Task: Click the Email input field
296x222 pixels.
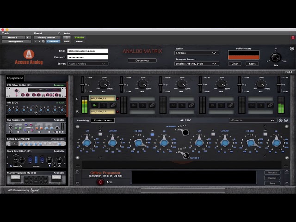Action: pos(88,51)
